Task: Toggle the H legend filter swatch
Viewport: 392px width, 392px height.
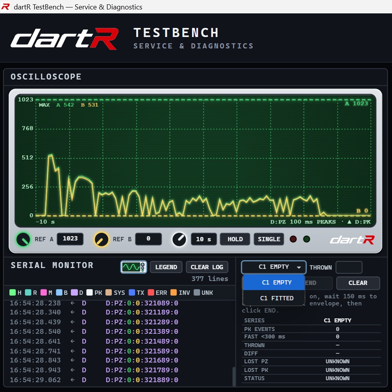Action: click(13, 292)
